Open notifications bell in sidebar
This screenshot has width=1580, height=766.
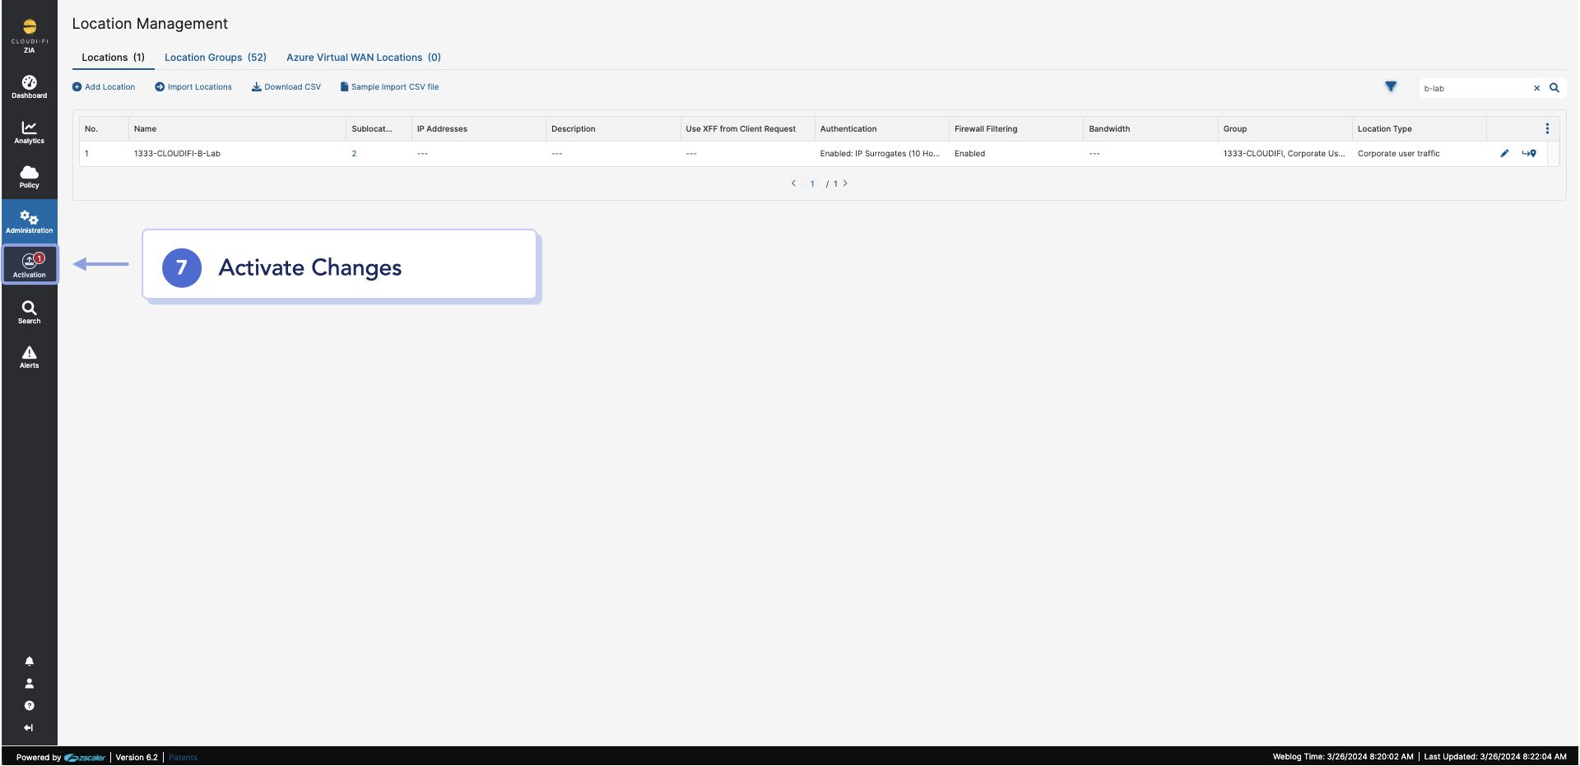[x=29, y=661]
